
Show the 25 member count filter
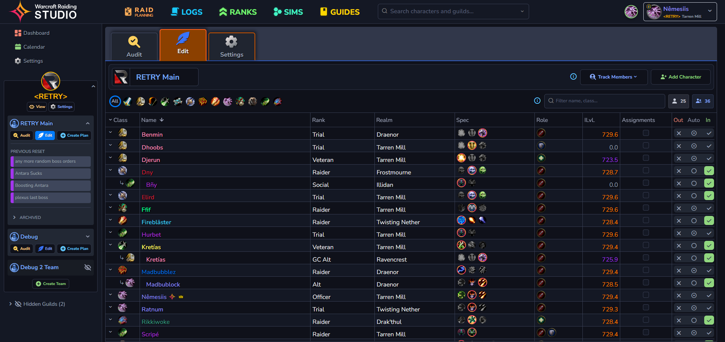click(678, 101)
